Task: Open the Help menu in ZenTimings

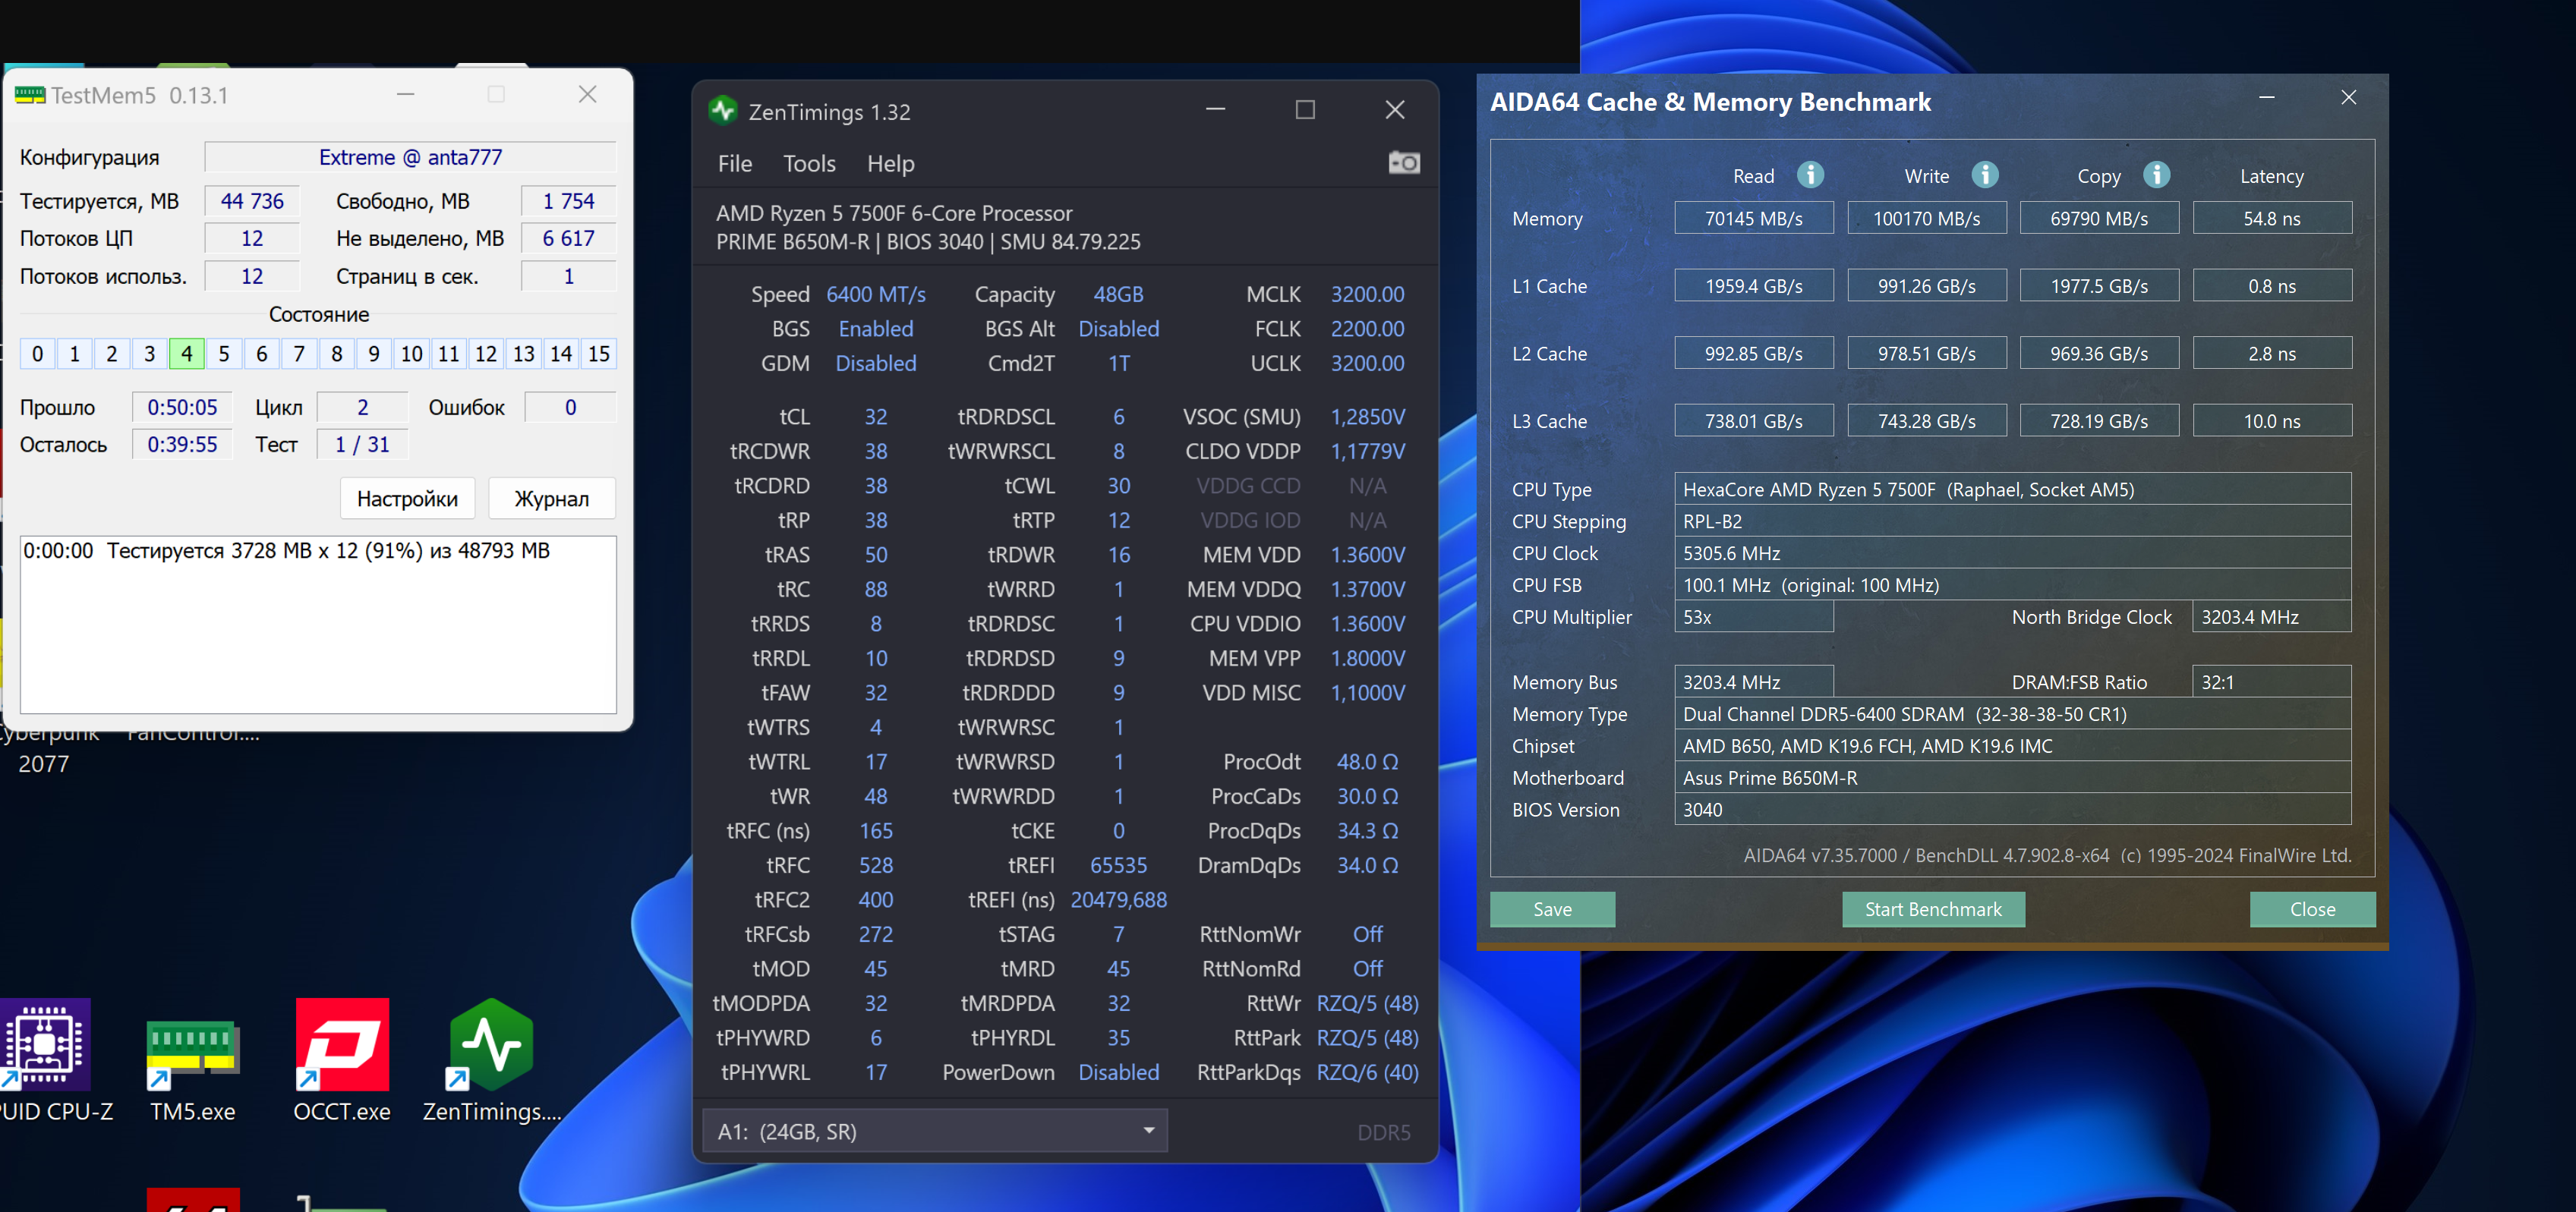Action: 890,164
